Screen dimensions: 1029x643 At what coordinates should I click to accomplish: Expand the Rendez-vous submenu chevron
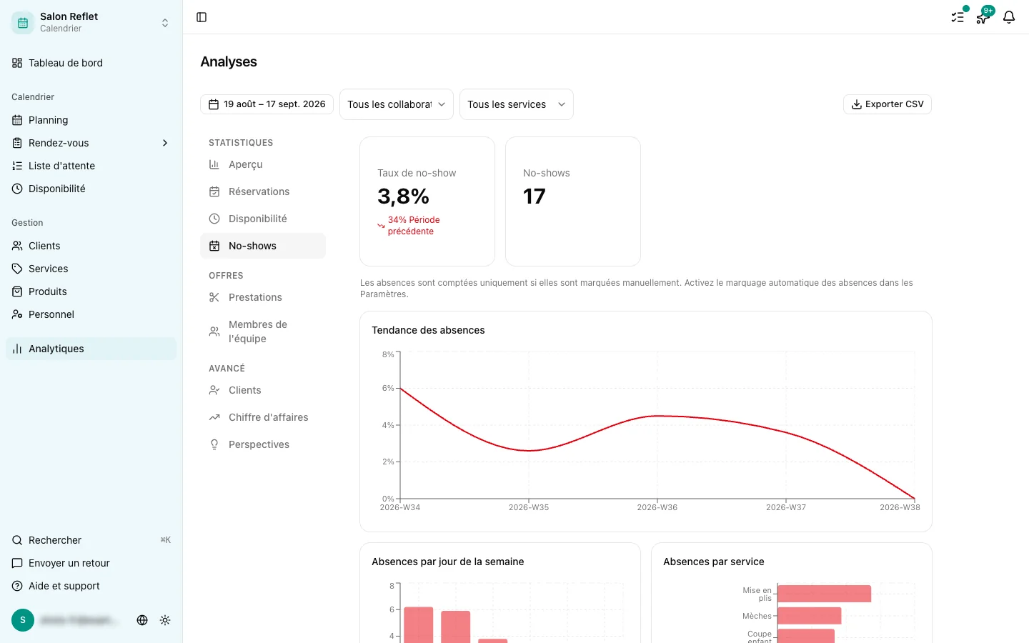pyautogui.click(x=165, y=143)
